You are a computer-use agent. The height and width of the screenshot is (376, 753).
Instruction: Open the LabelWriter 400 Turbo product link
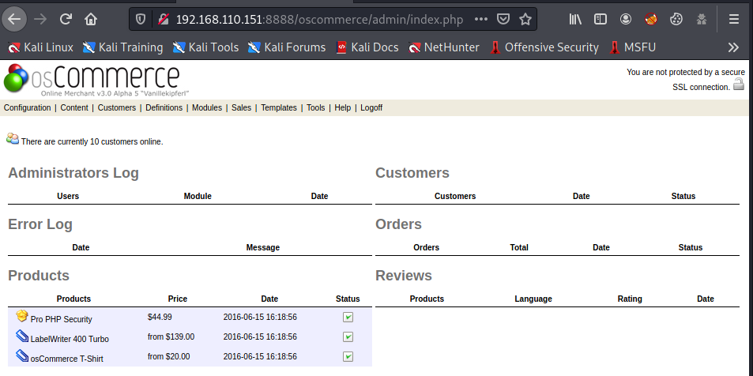tap(70, 339)
